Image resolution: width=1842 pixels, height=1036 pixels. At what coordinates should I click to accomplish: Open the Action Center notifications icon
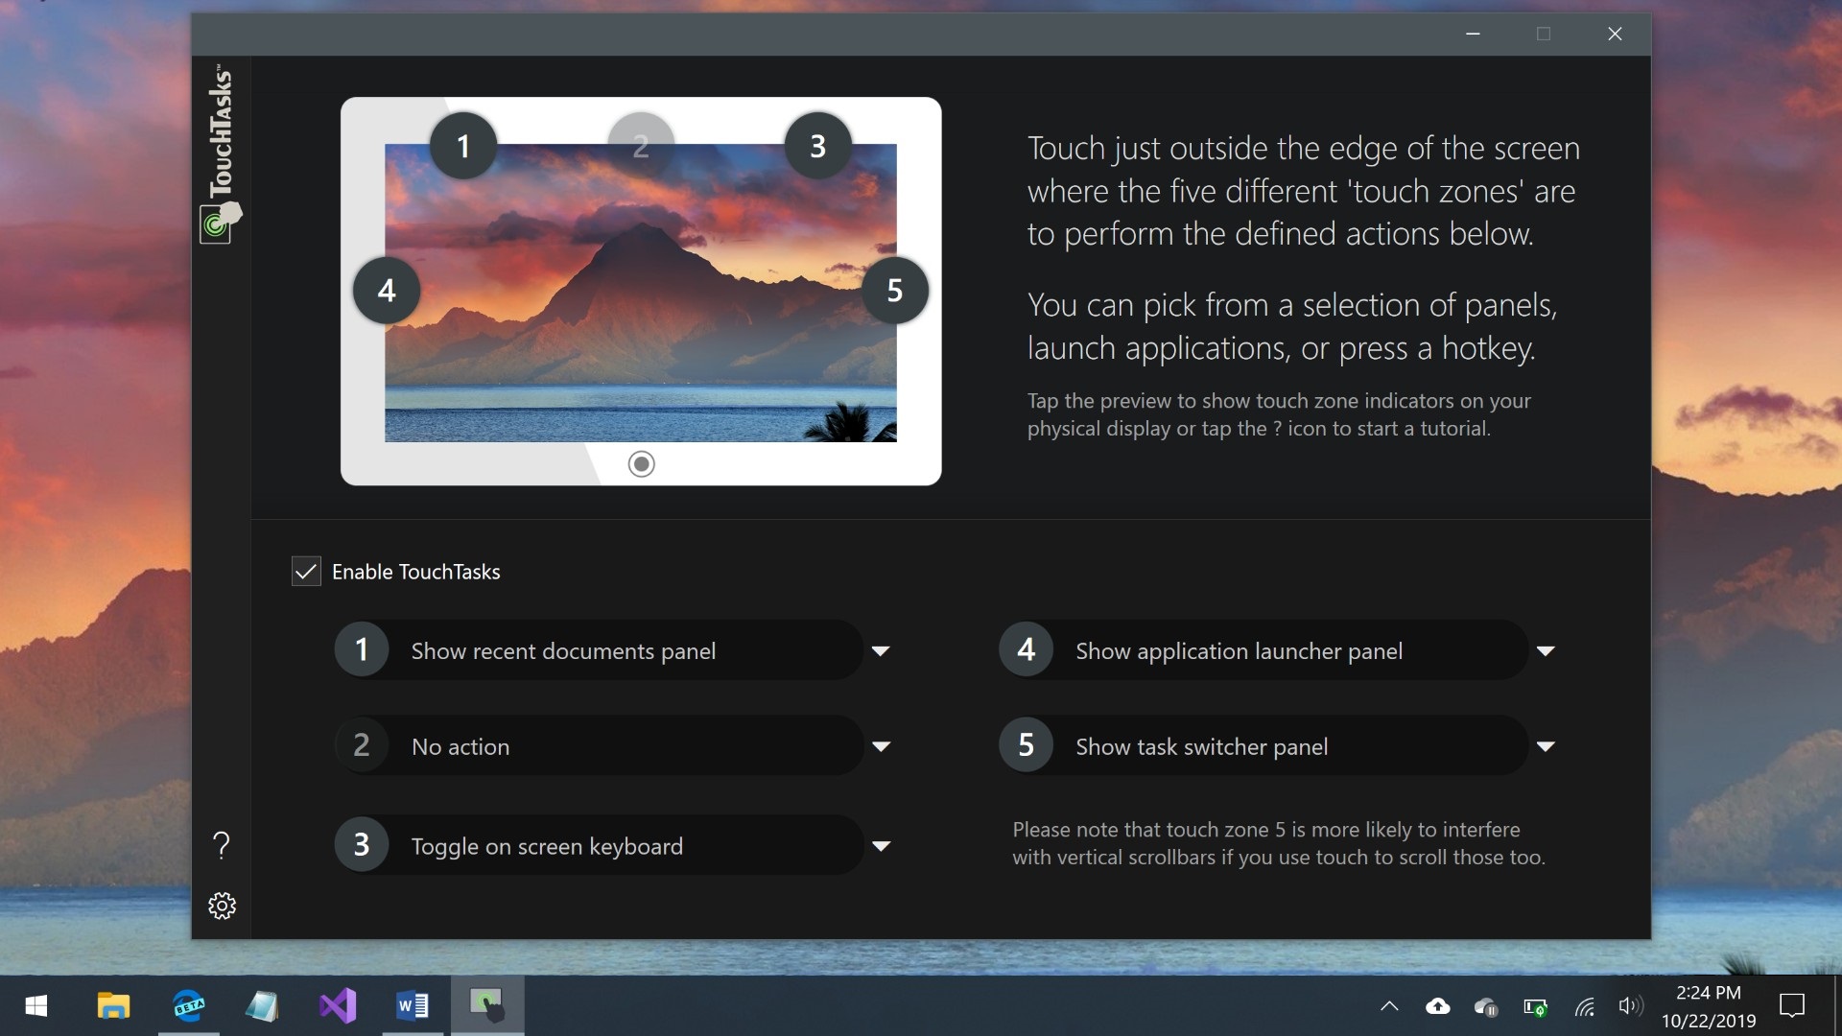[x=1791, y=1005]
